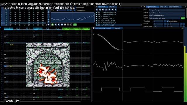The width and height of the screenshot is (187, 105).
Task: Click the Step value input field
Action: [x=61, y=10]
